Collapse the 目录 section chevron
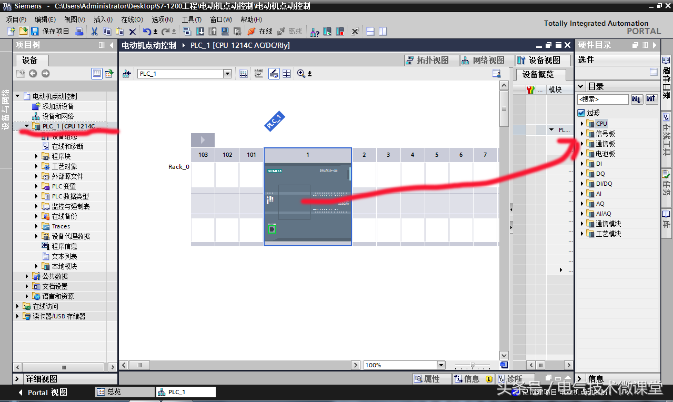Viewport: 673px width, 402px height. coord(581,86)
